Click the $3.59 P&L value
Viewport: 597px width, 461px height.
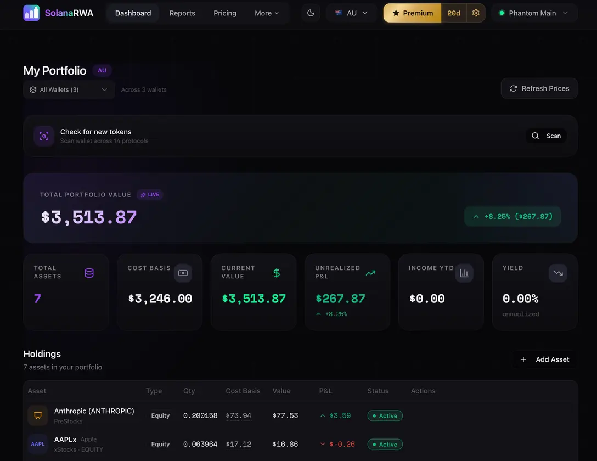tap(340, 415)
